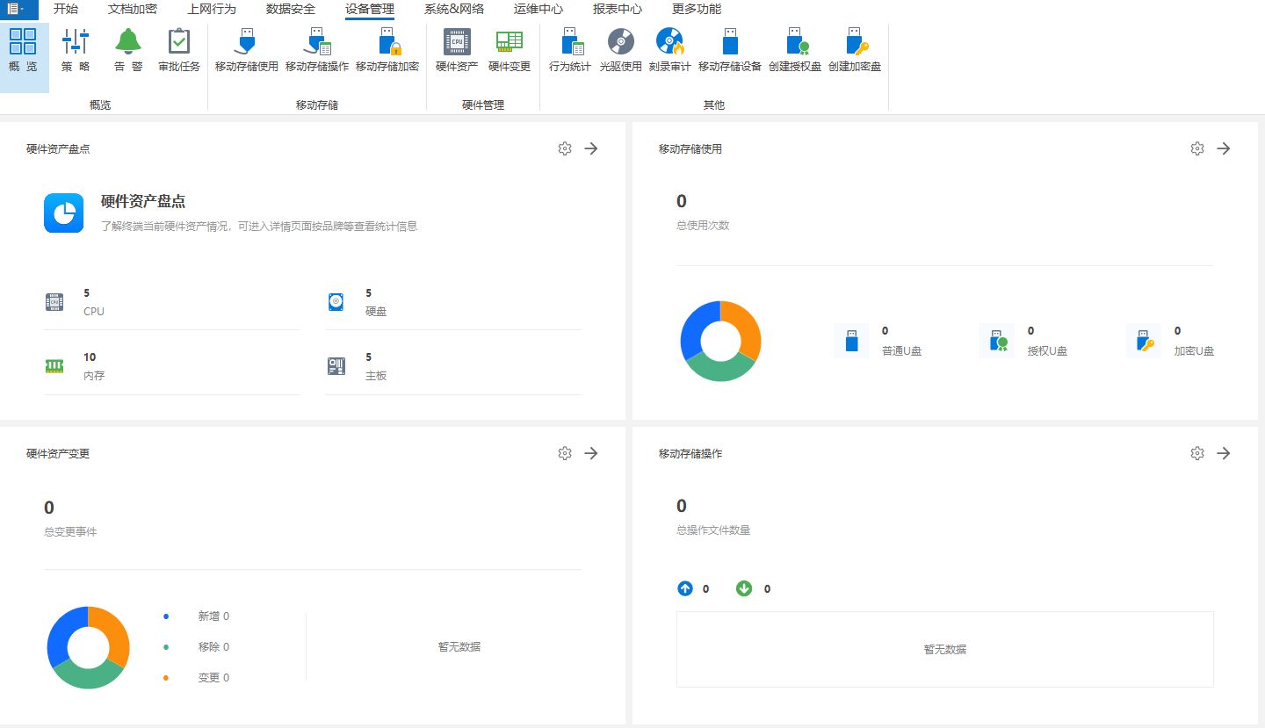Switch to the 文档加密 tab

[x=133, y=9]
